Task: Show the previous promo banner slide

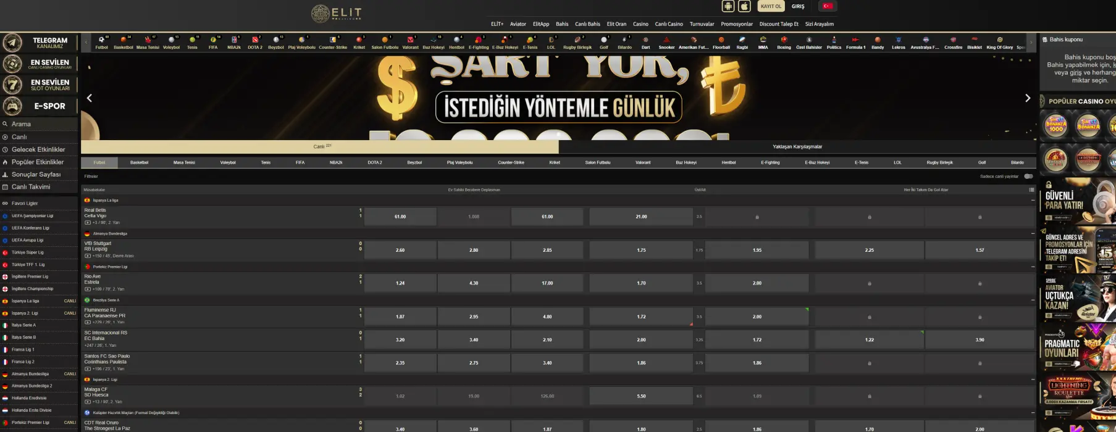Action: click(x=90, y=98)
